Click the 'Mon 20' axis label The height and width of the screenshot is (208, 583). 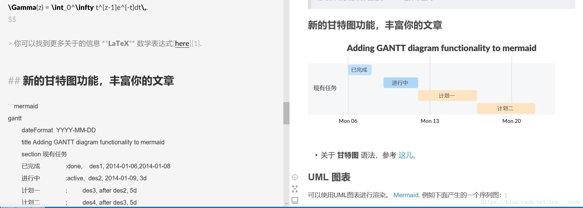coord(511,121)
